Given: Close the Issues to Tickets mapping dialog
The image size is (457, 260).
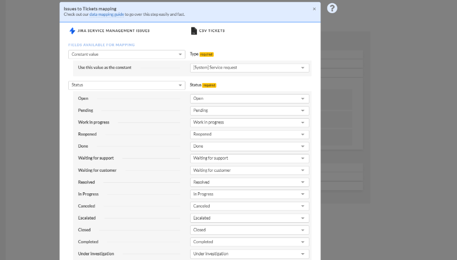Looking at the screenshot, I should click(314, 9).
